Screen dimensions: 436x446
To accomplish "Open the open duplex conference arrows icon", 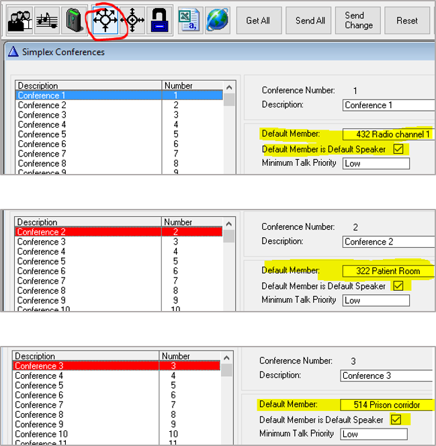I will click(132, 20).
